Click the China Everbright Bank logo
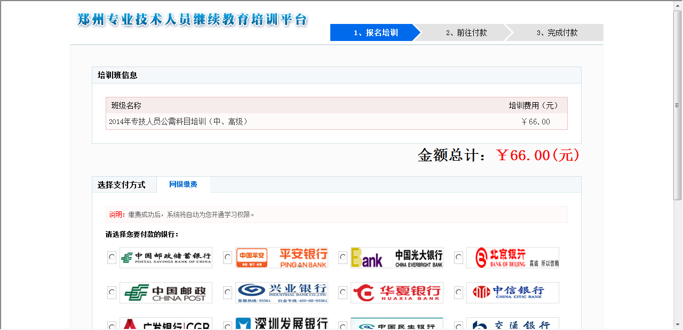 (397, 258)
